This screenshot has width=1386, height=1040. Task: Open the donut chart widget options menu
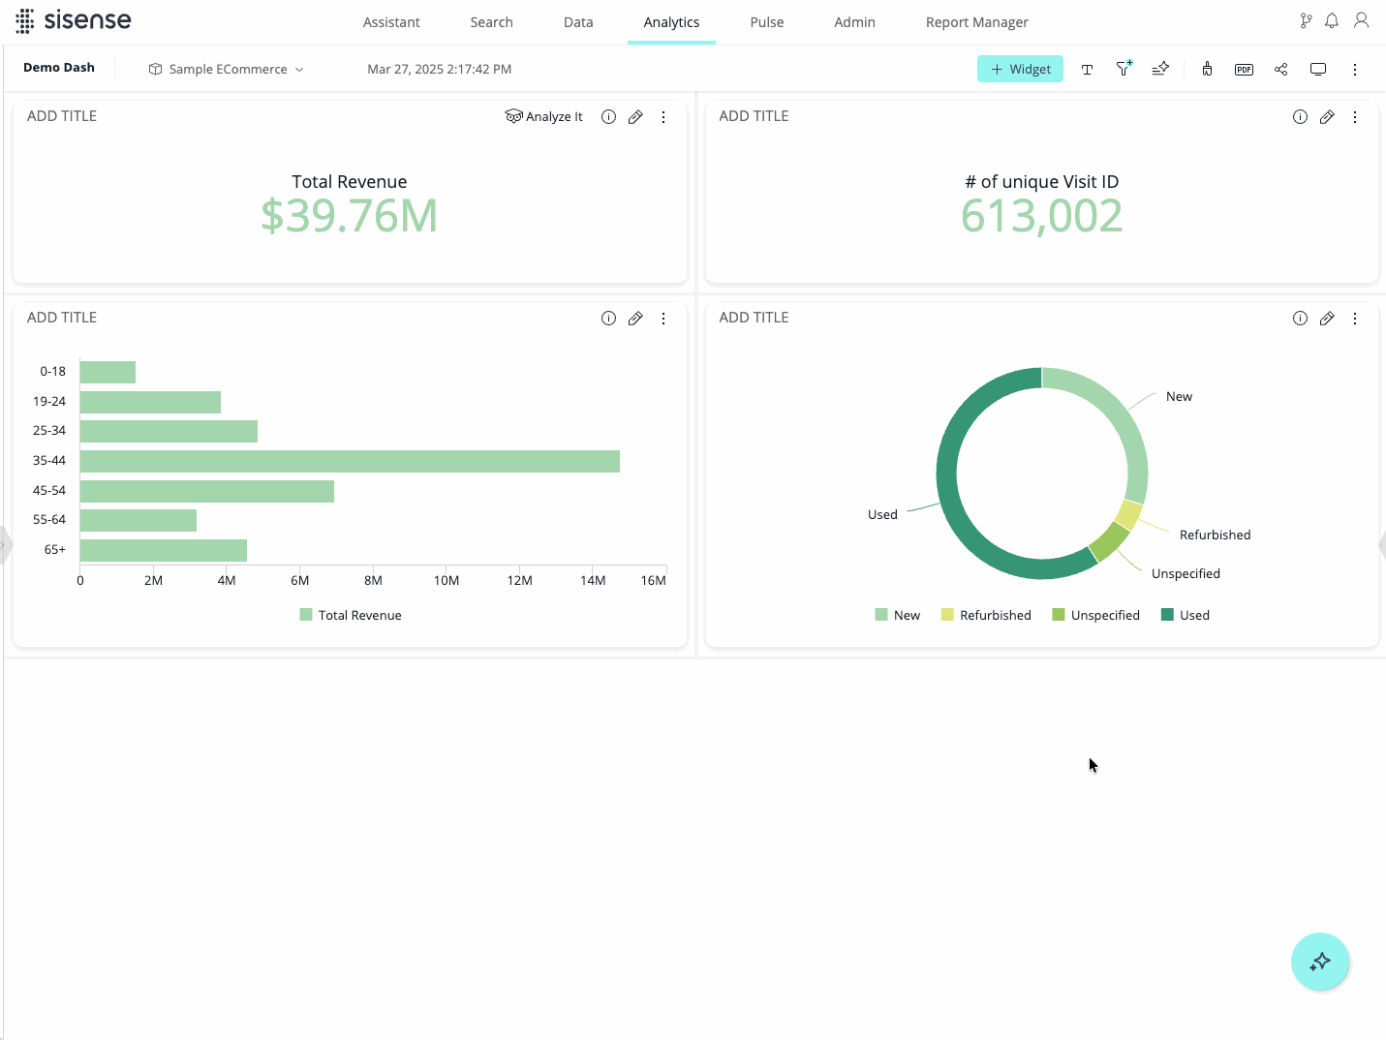(1355, 319)
